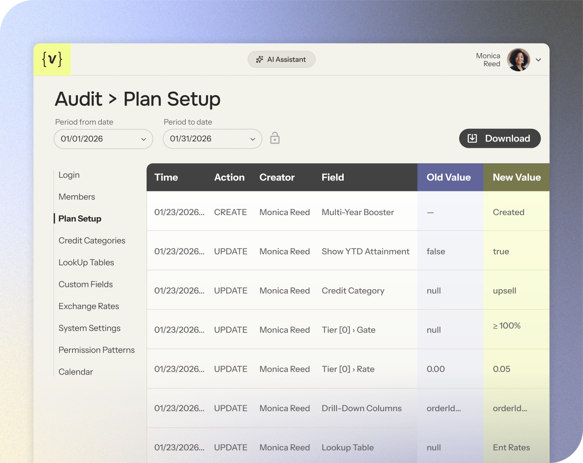The height and width of the screenshot is (463, 583).
Task: Click the sparkle icon in AI Assistant
Action: pos(259,59)
